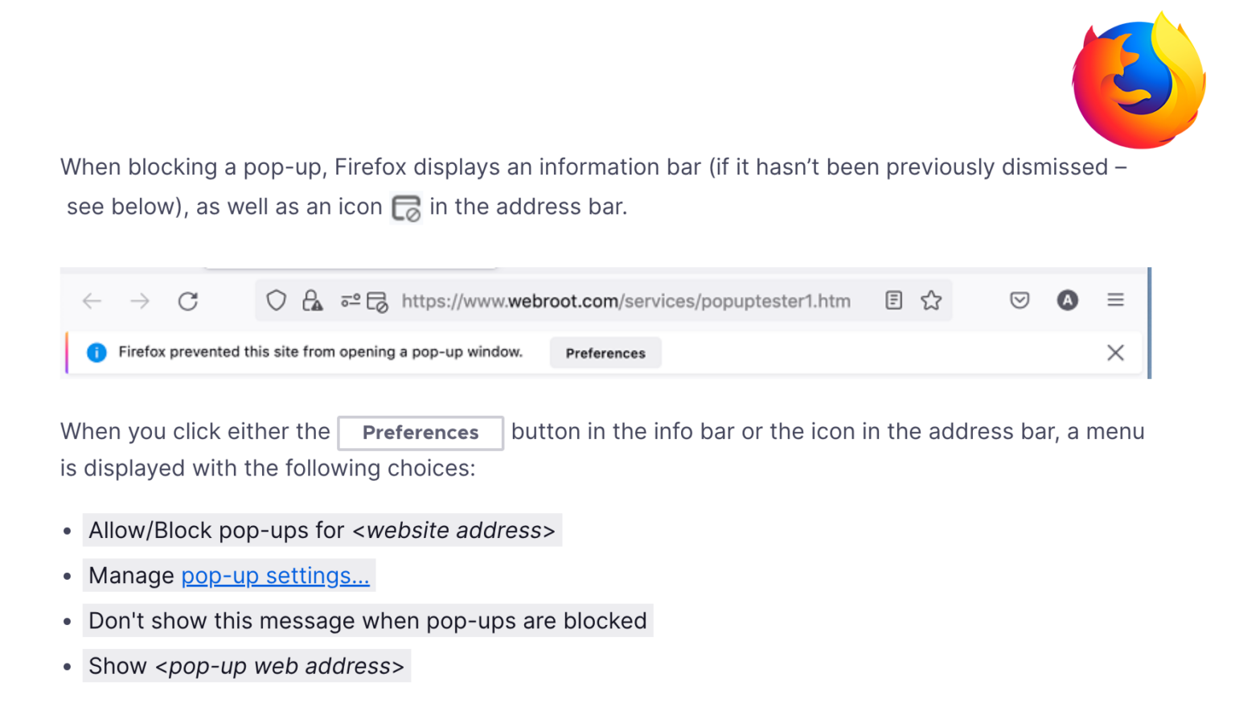This screenshot has width=1235, height=707.
Task: Click the padlock site security icon
Action: coord(312,301)
